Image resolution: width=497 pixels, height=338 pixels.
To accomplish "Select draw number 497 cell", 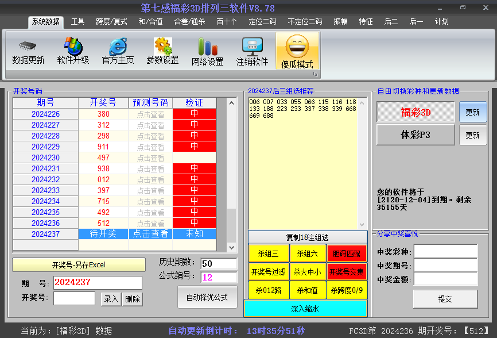I will 103,158.
